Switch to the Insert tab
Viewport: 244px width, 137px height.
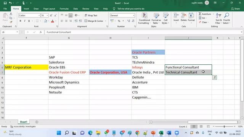coord(26,9)
